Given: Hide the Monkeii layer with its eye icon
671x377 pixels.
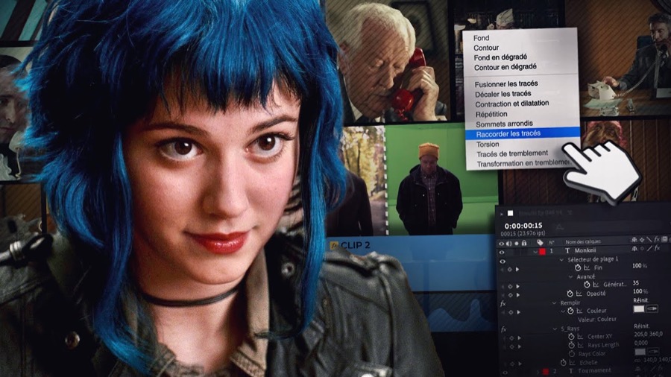Looking at the screenshot, I should coord(502,252).
